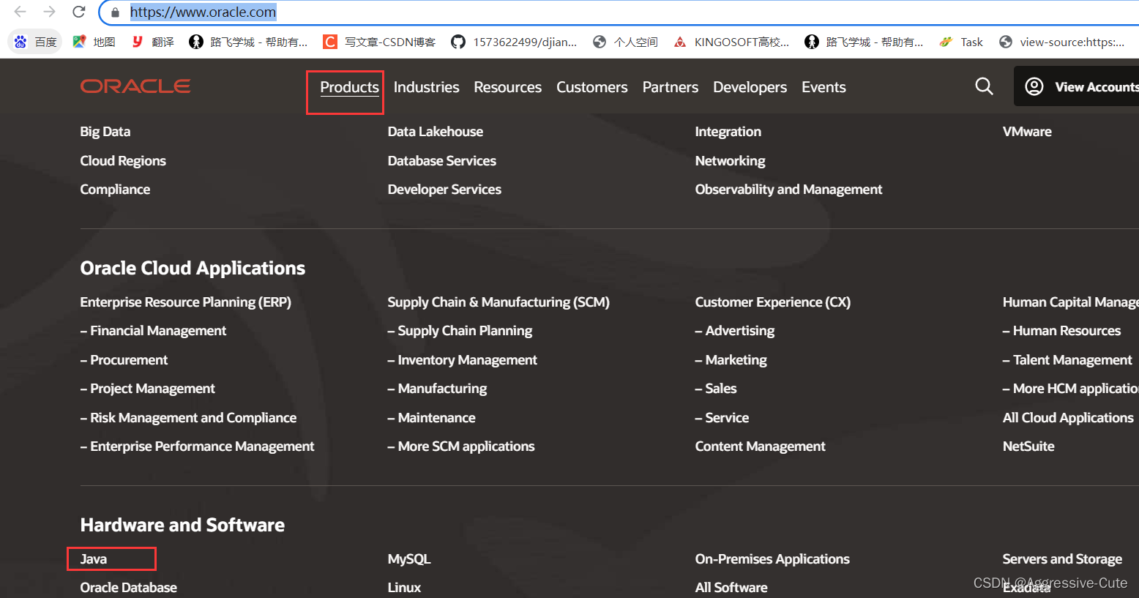Open the Advertising link
The height and width of the screenshot is (598, 1139).
(735, 331)
